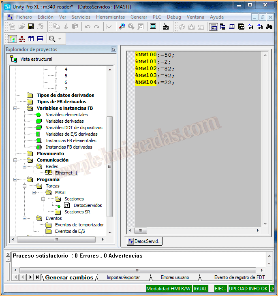Click the zoom-in magnifier toolbar icon
The height and width of the screenshot is (296, 278).
[122, 27]
